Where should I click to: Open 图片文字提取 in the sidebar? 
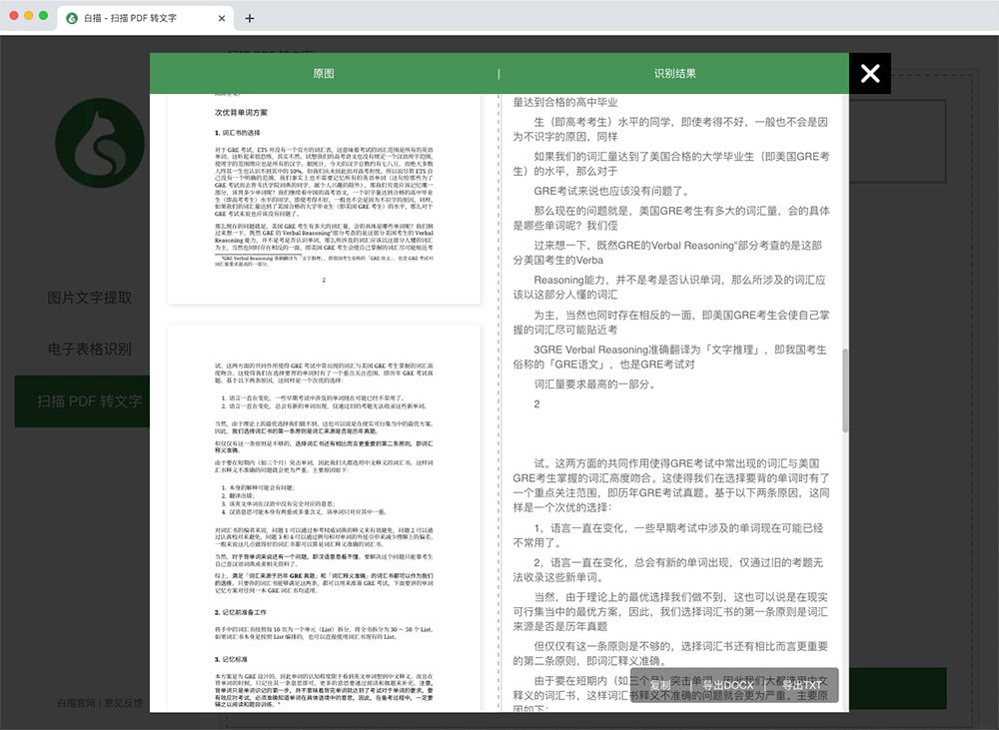click(89, 298)
